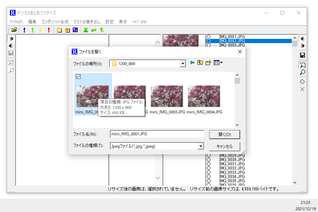Create a new folder in the open dialog
Screen dimensions: 318x212
[208, 63]
